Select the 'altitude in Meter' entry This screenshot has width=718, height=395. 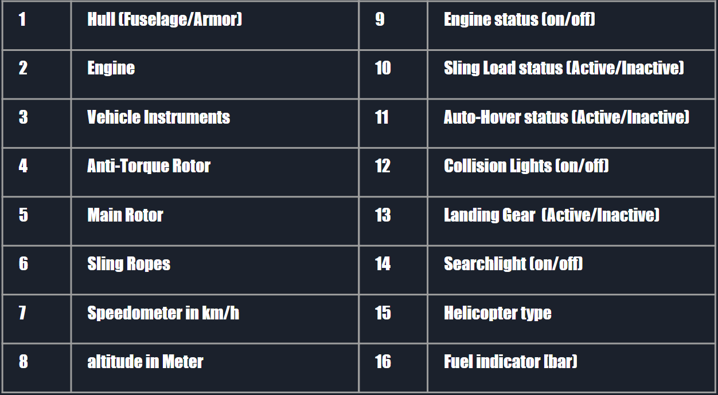[145, 362]
